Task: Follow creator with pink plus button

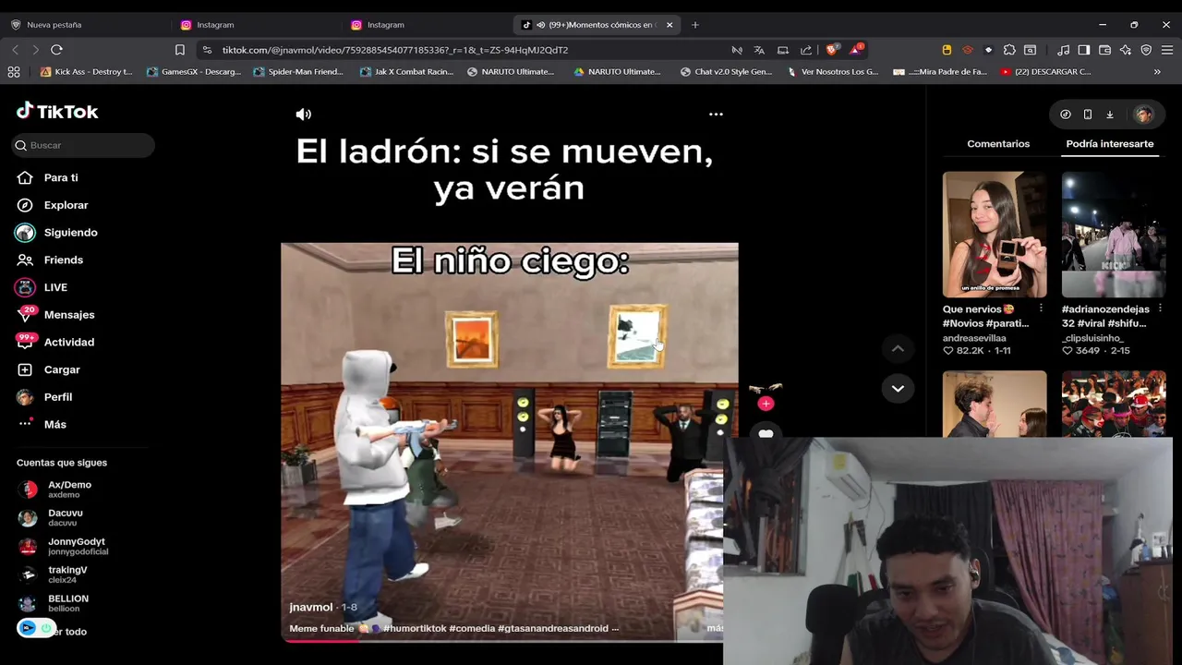Action: (x=766, y=404)
